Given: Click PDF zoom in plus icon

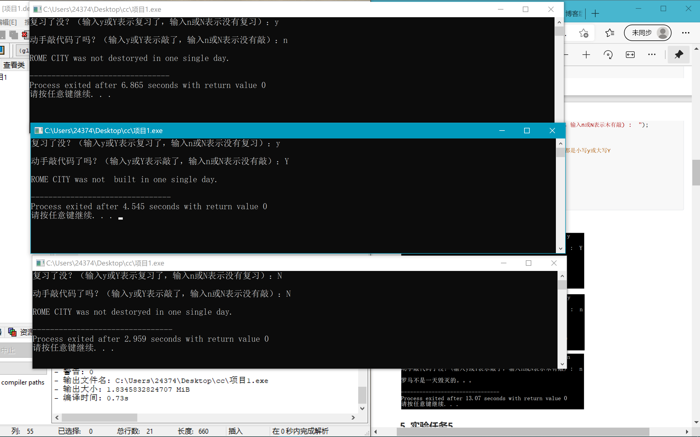Looking at the screenshot, I should click(586, 55).
